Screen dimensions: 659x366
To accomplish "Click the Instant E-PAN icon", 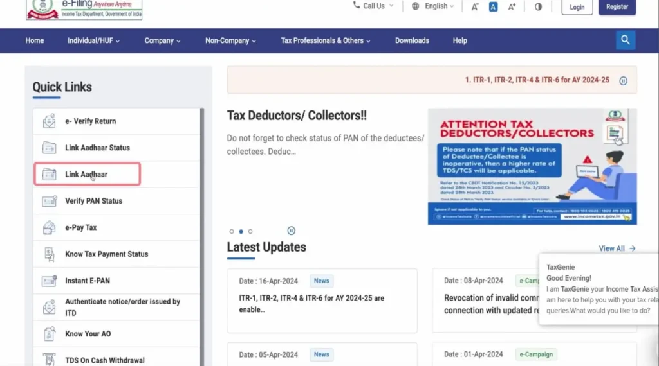I will (49, 281).
